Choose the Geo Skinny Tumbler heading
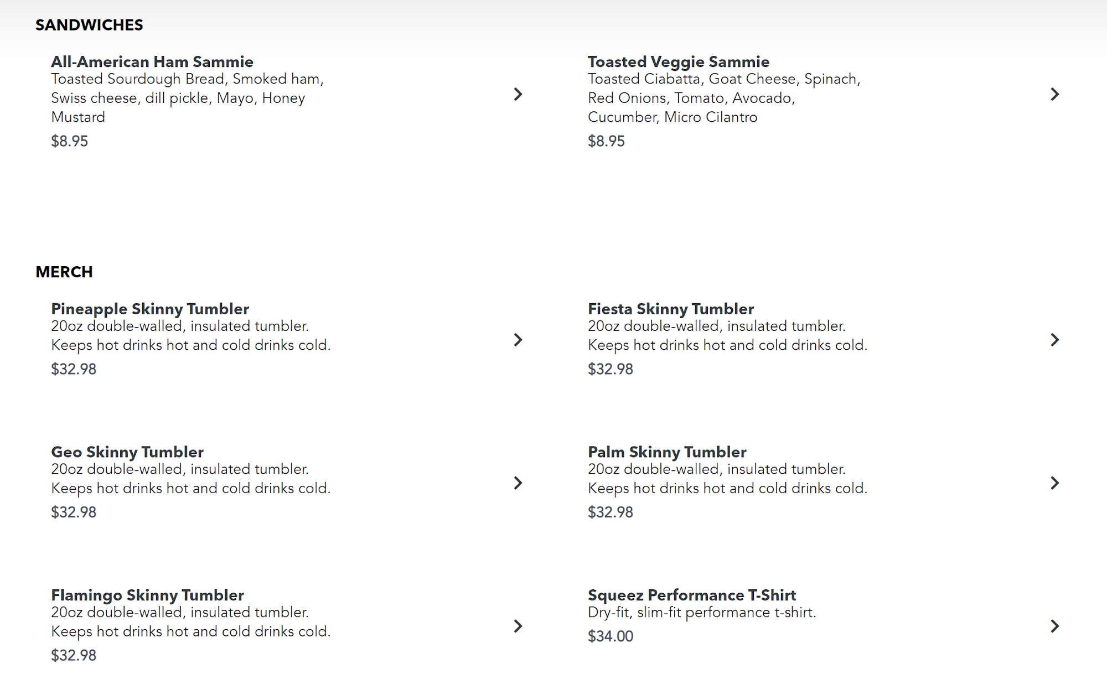Image resolution: width=1107 pixels, height=679 pixels. pos(127,452)
